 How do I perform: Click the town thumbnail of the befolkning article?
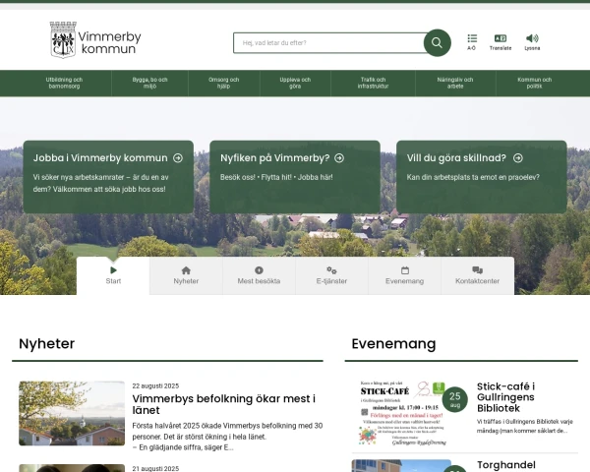click(72, 413)
